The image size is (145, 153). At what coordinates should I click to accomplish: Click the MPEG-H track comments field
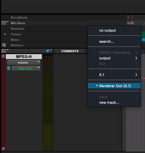click(70, 102)
